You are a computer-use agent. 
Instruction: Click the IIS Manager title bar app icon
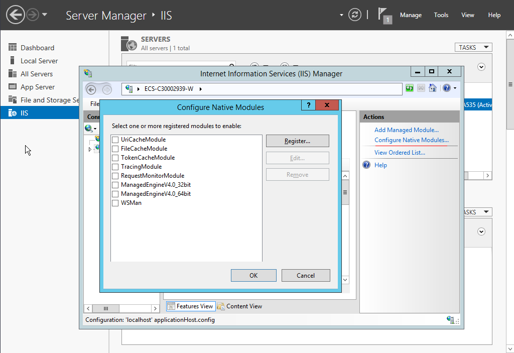88,73
